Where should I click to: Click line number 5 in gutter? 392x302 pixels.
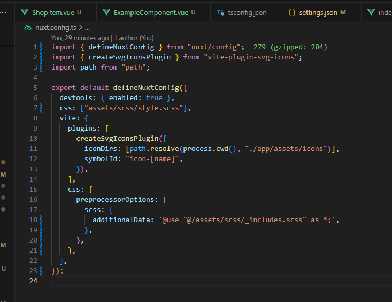(x=35, y=88)
